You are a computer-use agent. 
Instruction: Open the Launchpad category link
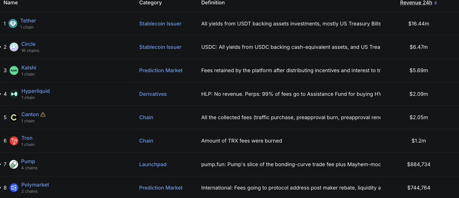(153, 164)
